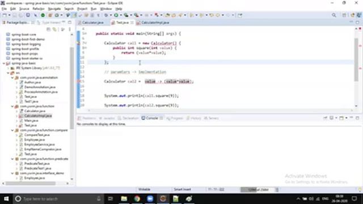Click the Pin Editor toolbar icon
The image size is (363, 204).
240,15
